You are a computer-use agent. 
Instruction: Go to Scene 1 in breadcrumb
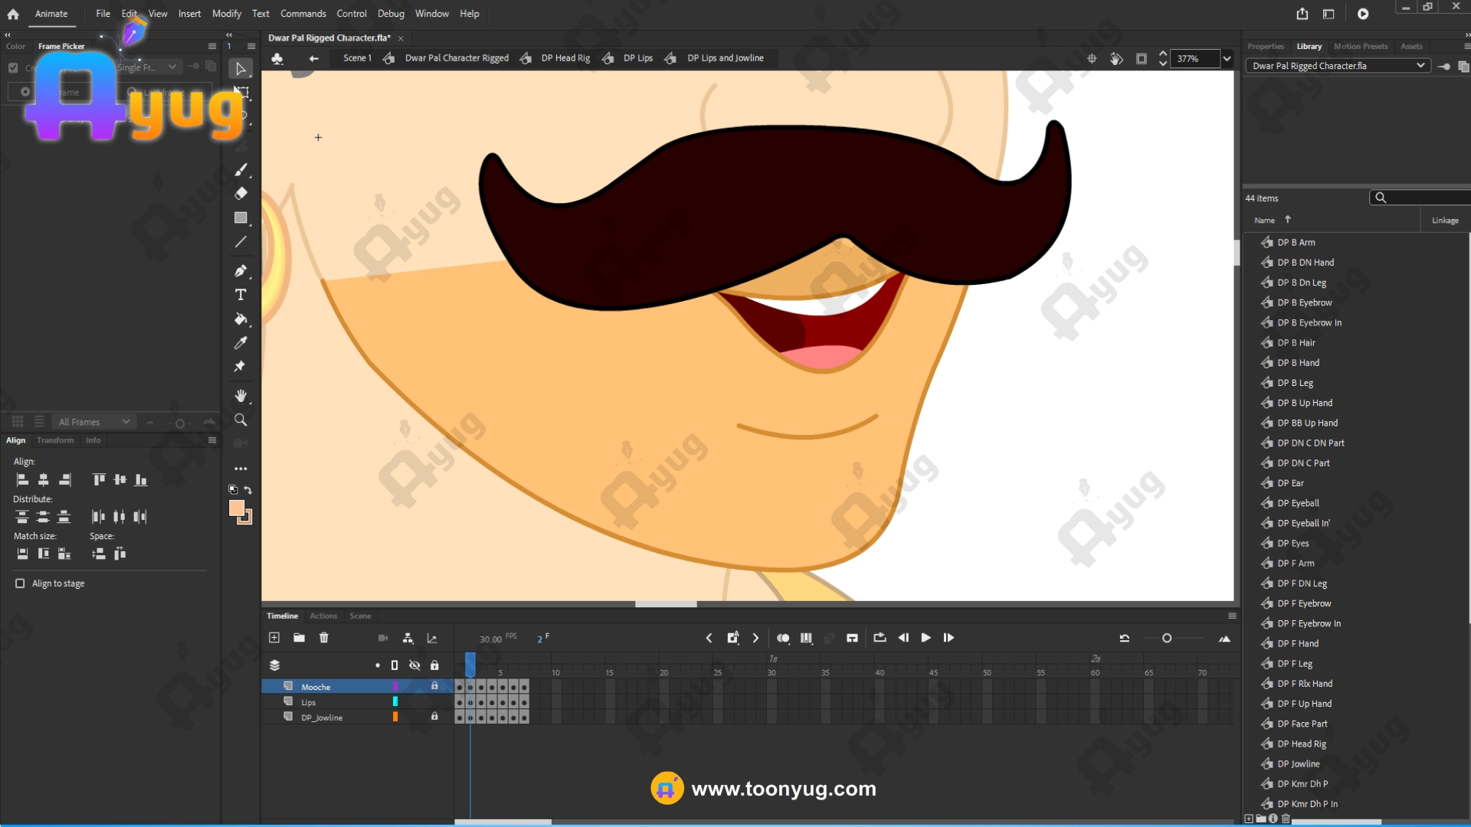coord(357,58)
